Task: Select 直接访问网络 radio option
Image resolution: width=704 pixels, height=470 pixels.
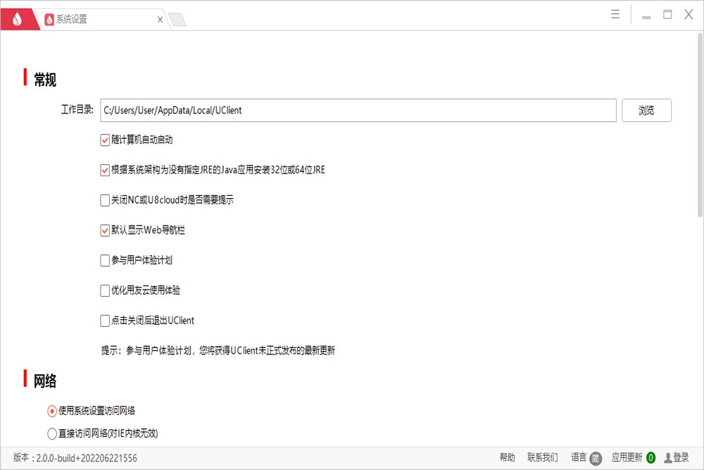Action: pyautogui.click(x=52, y=433)
